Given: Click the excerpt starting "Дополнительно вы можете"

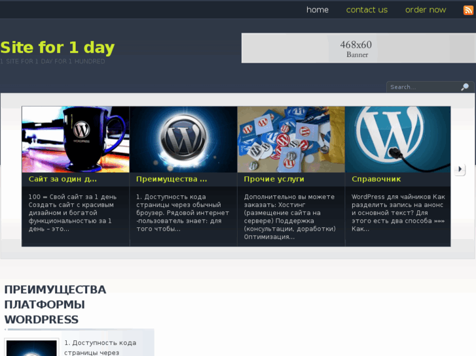Looking at the screenshot, I should click(x=289, y=217).
